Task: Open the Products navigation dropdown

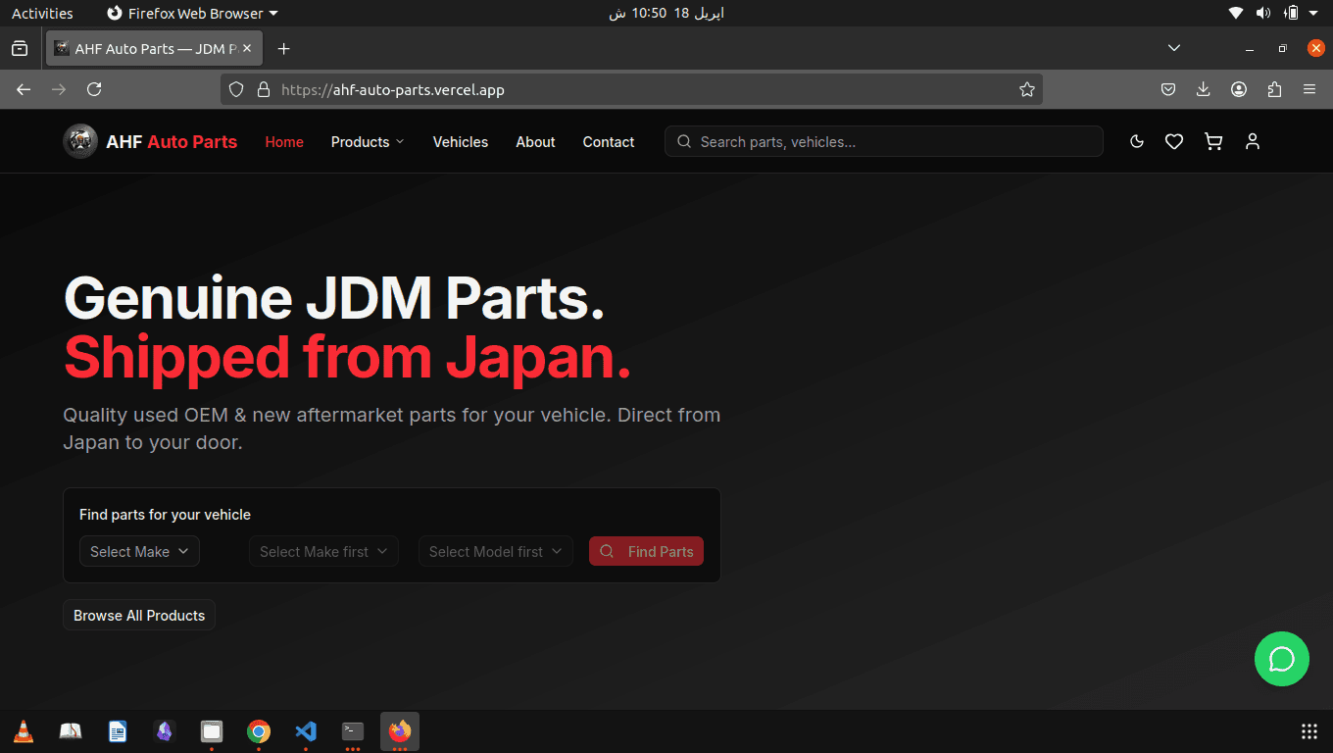Action: [368, 141]
